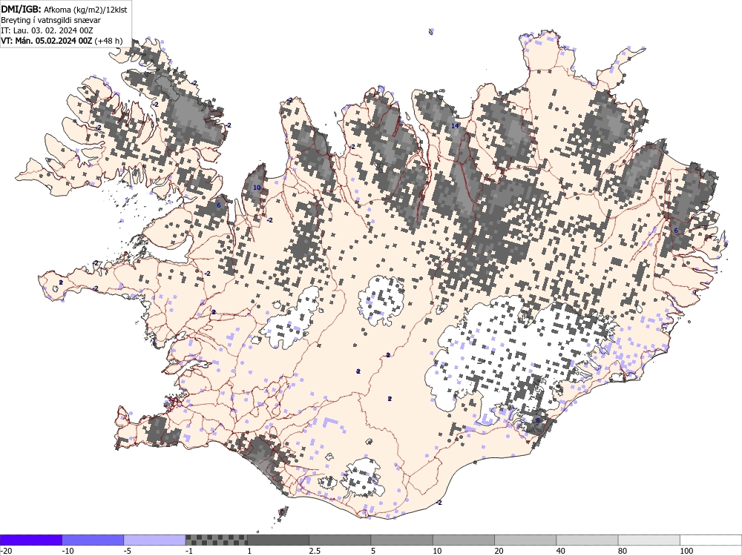Choose the light gray 20 to 40 legend swatch
742x556 pixels.
[x=525, y=540]
